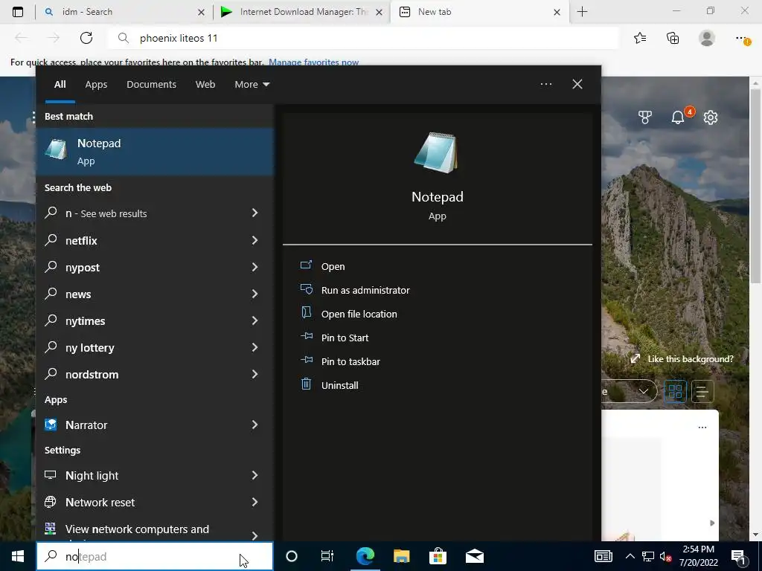Expand the nypost suggestion arrow
This screenshot has height=571, width=762.
254,267
